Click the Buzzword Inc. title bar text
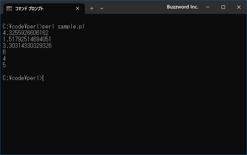The image size is (247, 155). click(x=183, y=7)
